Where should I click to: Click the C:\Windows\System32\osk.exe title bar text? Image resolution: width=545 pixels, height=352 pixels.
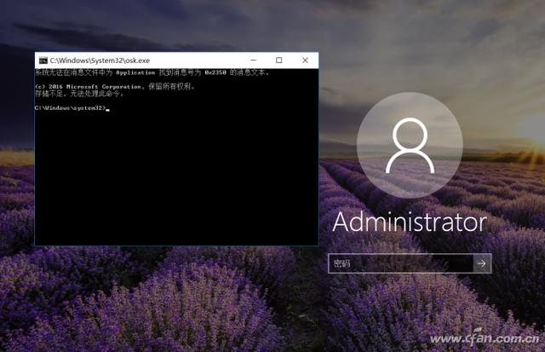click(x=100, y=61)
